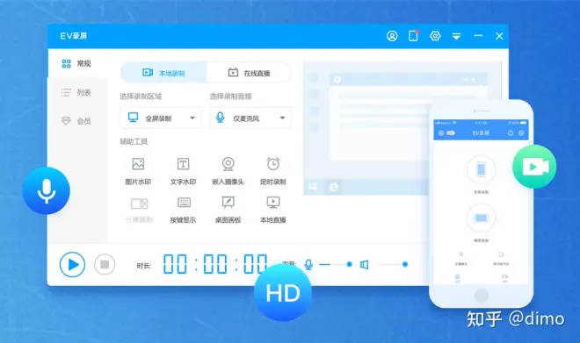This screenshot has width=580, height=343.
Task: Open the 文字水印 text watermark tool
Action: (183, 171)
